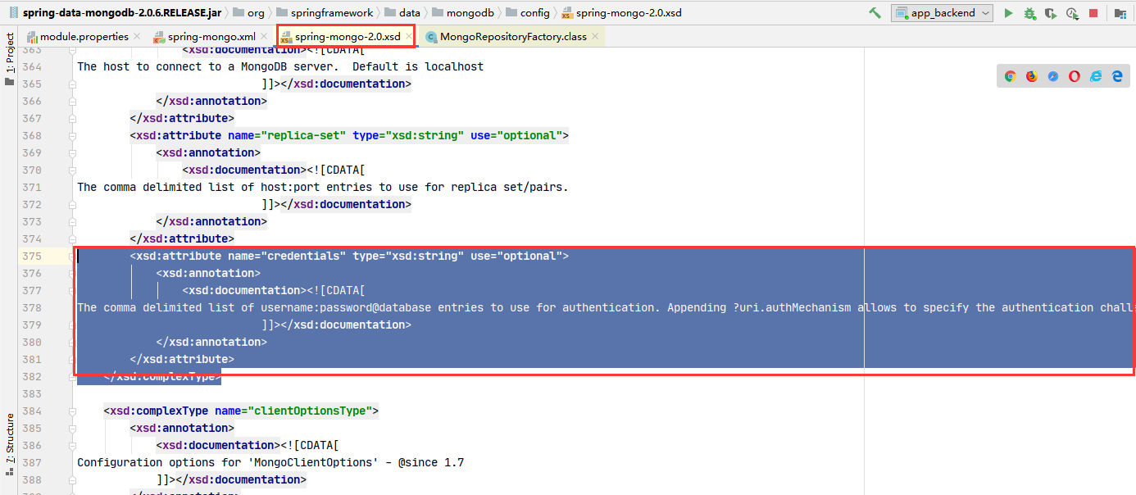Screen dimensions: 1136x495
Task: Open file in Chrome browser icon
Action: click(1010, 75)
